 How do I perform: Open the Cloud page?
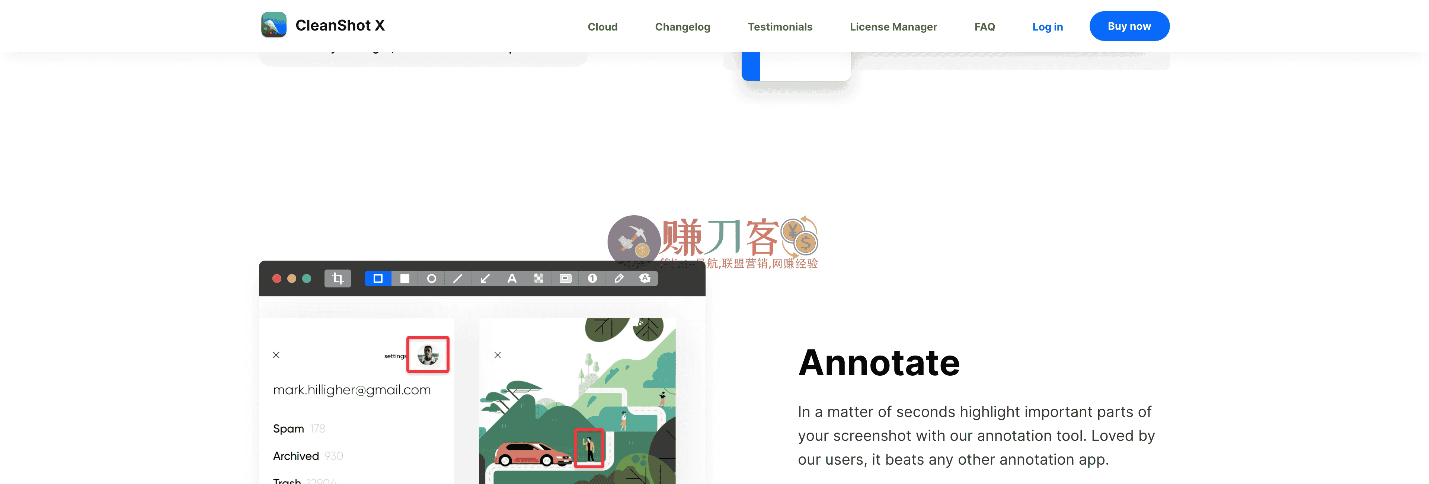pos(602,27)
